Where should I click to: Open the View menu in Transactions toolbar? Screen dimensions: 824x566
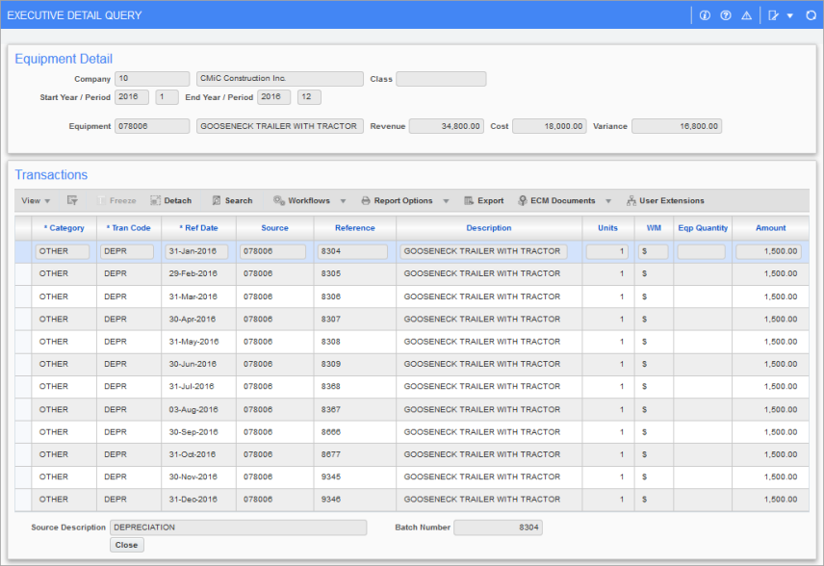(x=36, y=201)
